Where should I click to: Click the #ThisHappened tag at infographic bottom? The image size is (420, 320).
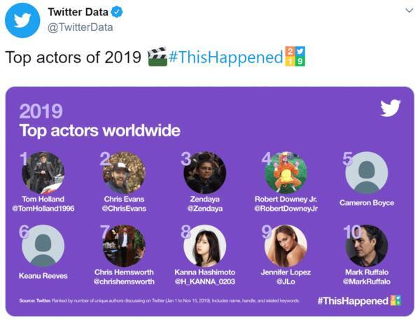353,300
